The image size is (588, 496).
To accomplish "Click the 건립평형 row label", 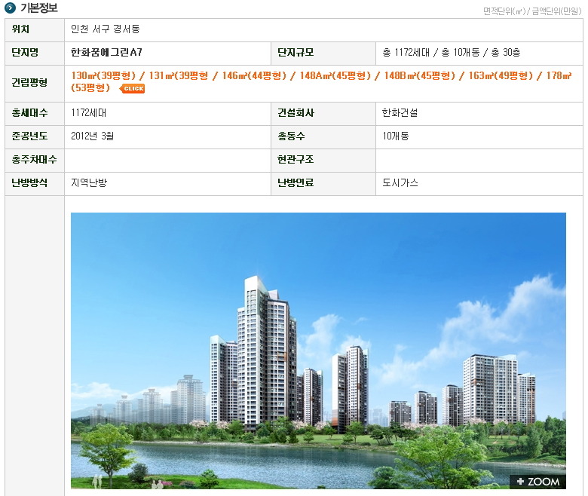I will pyautogui.click(x=29, y=82).
